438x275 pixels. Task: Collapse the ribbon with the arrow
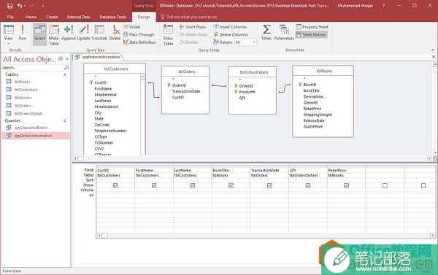(x=433, y=50)
